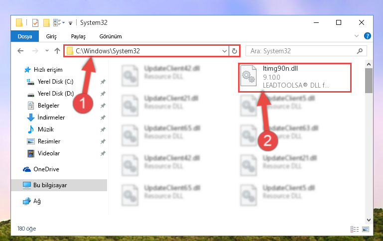Open the Help question mark icon
Image resolution: width=383 pixels, height=241 pixels.
coord(367,36)
